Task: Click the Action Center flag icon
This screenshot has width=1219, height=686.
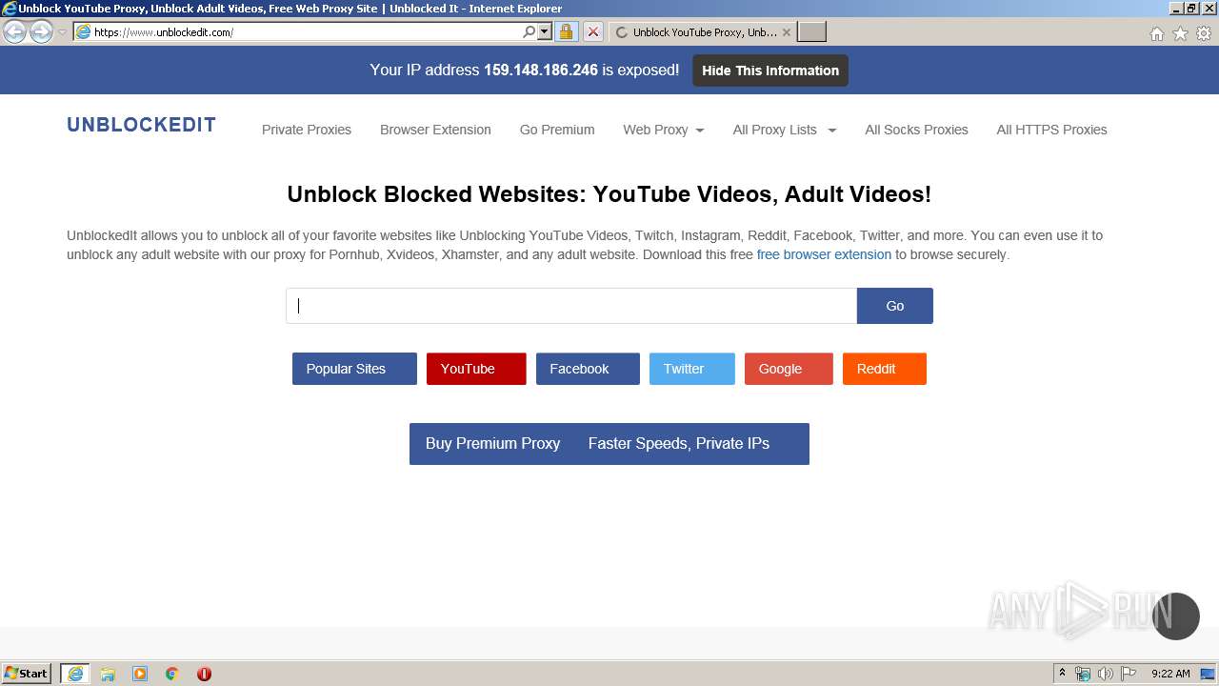Action: (x=1129, y=674)
